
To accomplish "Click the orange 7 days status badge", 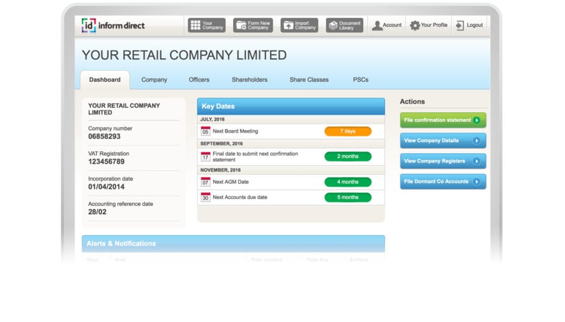I will tap(347, 131).
